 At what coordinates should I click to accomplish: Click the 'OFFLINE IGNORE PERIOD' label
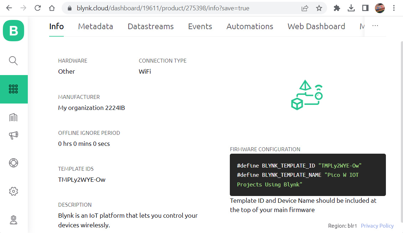(x=89, y=133)
